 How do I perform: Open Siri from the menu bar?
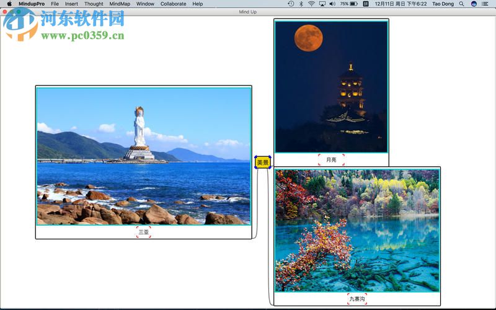[474, 4]
